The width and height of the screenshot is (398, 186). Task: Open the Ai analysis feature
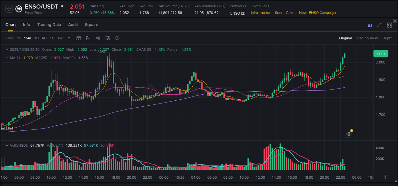(x=370, y=26)
